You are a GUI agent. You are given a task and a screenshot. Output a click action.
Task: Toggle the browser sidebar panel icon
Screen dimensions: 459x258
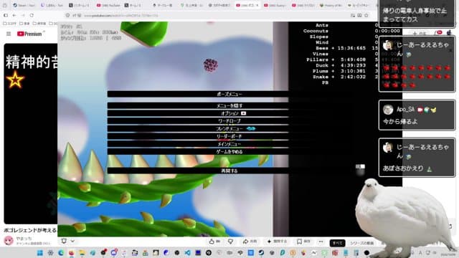6,15
